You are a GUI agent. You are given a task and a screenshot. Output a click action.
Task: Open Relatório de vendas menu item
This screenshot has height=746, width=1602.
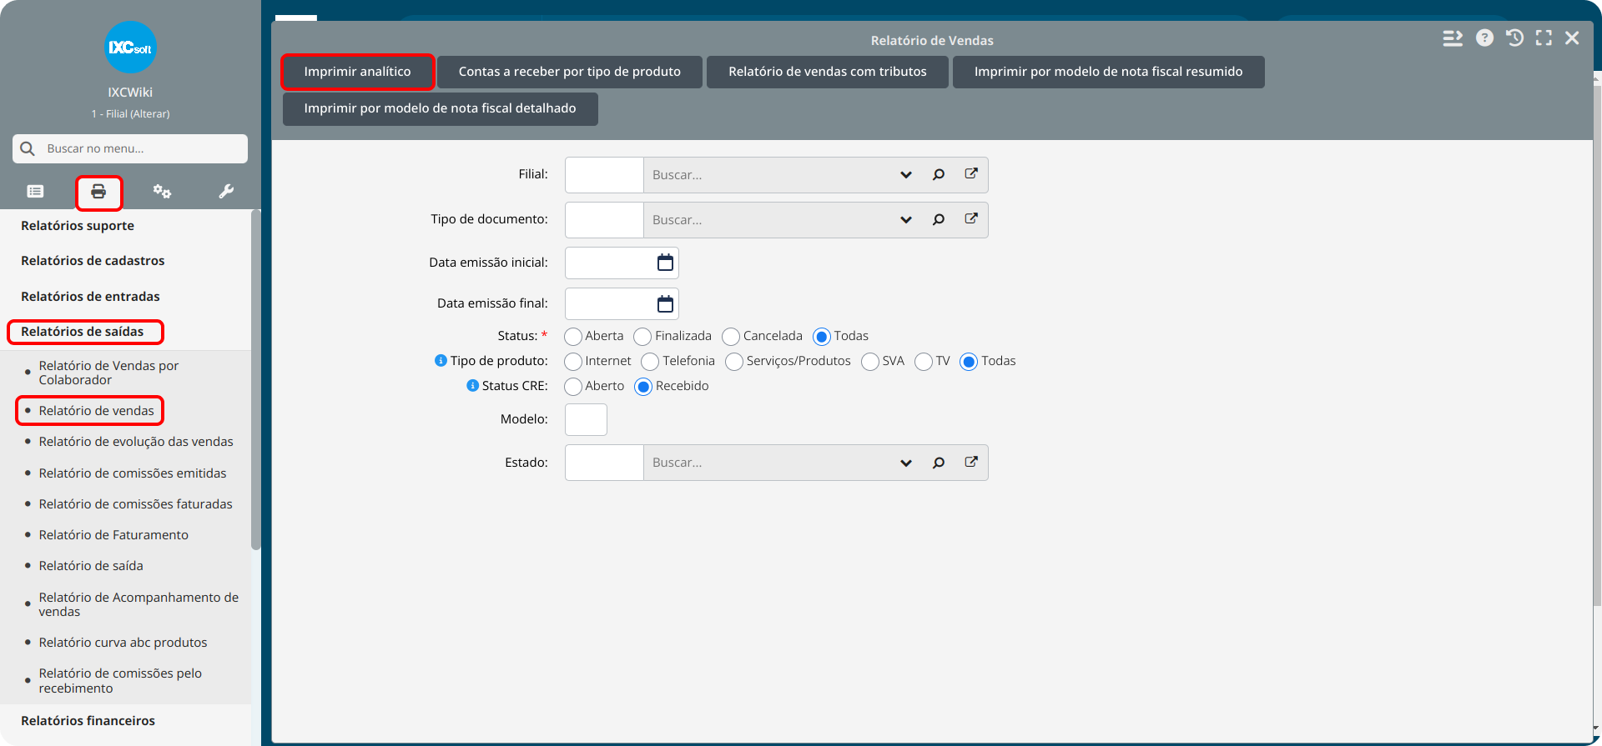[x=97, y=411]
